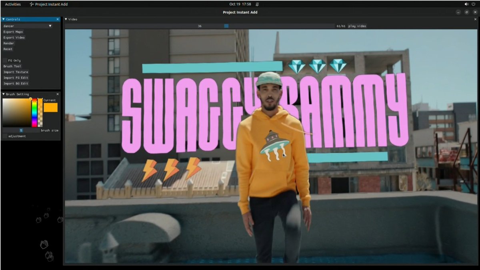Click the brush size slider
480x270 pixels.
(x=21, y=130)
